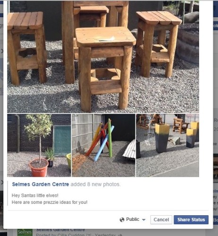Open the large wooden stools photo
Image resolution: width=218 pixels, height=236 pixels.
tap(103, 57)
